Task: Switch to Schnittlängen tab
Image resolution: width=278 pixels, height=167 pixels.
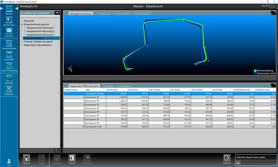Action: click(124, 86)
